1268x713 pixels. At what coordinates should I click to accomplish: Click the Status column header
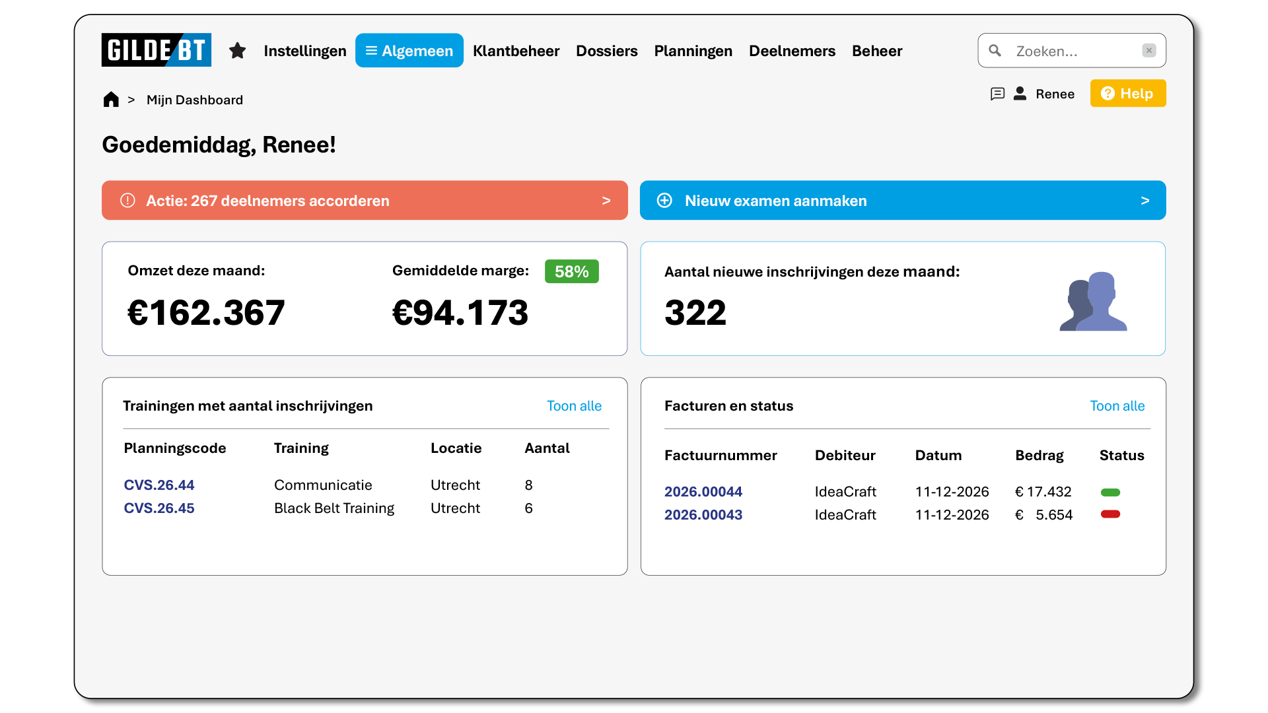[x=1122, y=456]
